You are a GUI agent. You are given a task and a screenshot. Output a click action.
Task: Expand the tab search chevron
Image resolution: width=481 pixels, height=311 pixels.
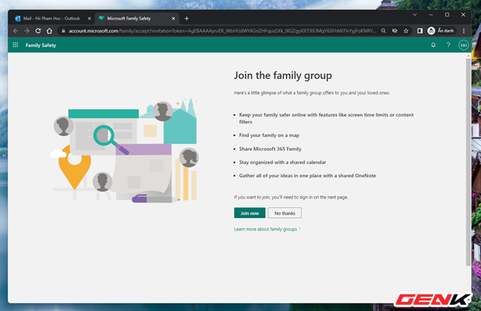[415, 15]
